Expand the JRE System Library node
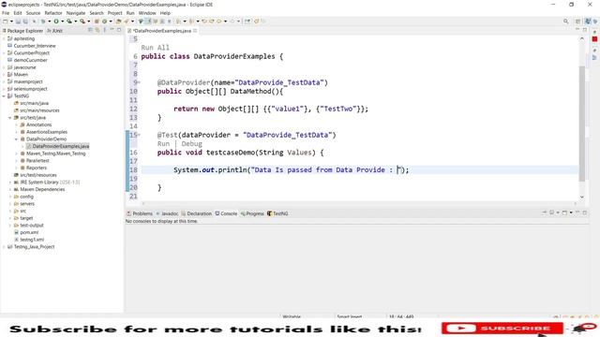 tap(10, 183)
